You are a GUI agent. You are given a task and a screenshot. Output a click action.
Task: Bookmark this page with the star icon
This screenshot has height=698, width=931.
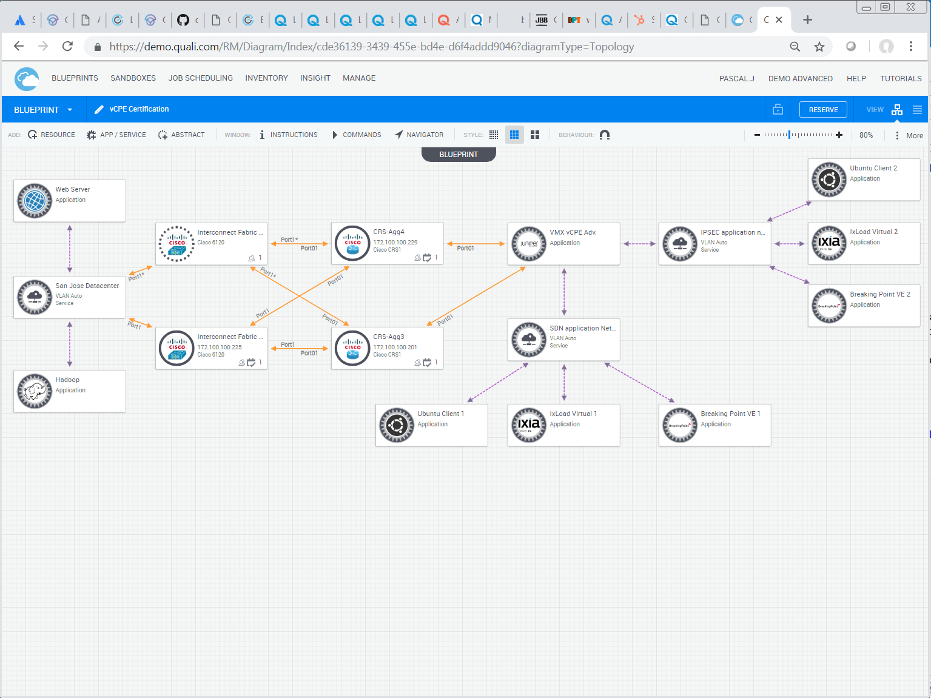(x=819, y=47)
